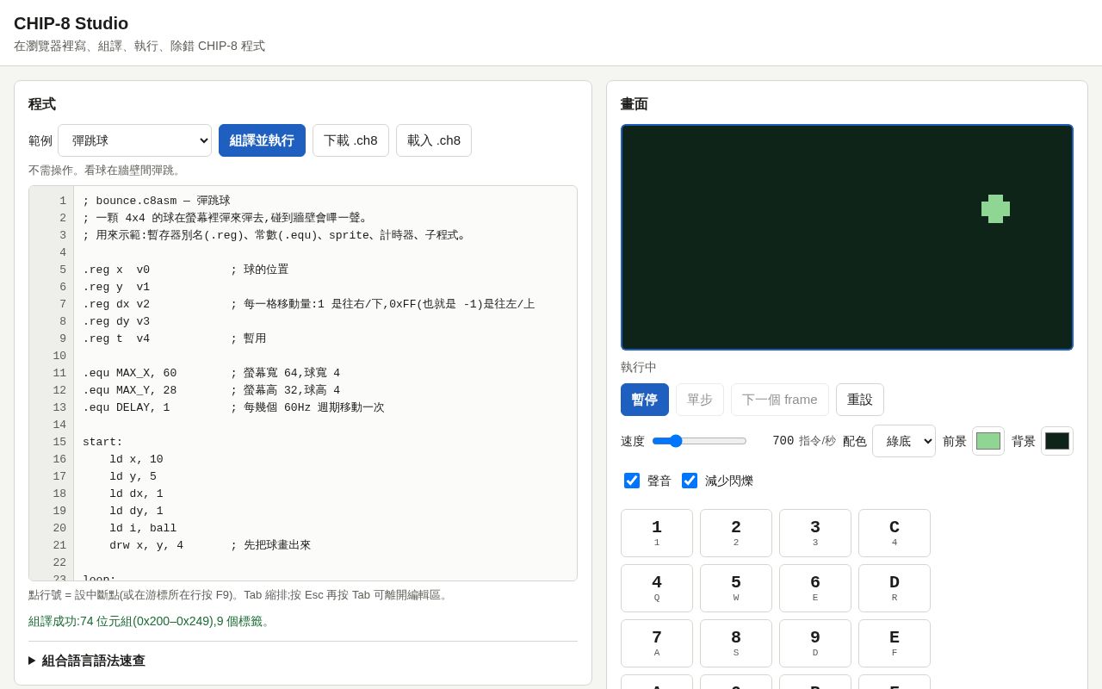Click the 執行中 running status text

(x=639, y=367)
